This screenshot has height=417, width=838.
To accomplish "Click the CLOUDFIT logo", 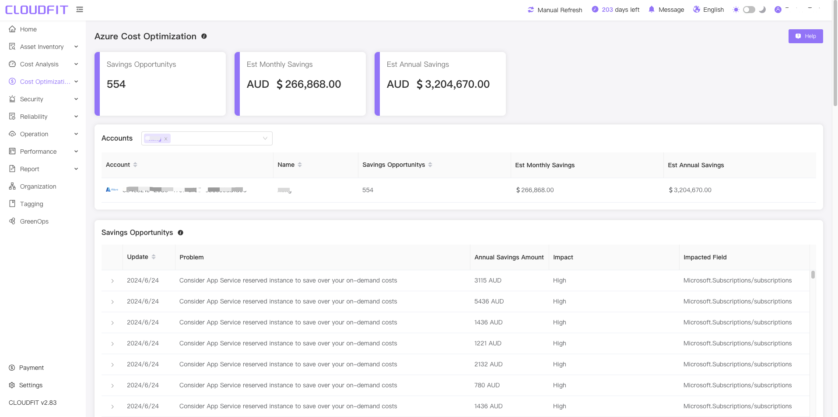I will click(37, 10).
